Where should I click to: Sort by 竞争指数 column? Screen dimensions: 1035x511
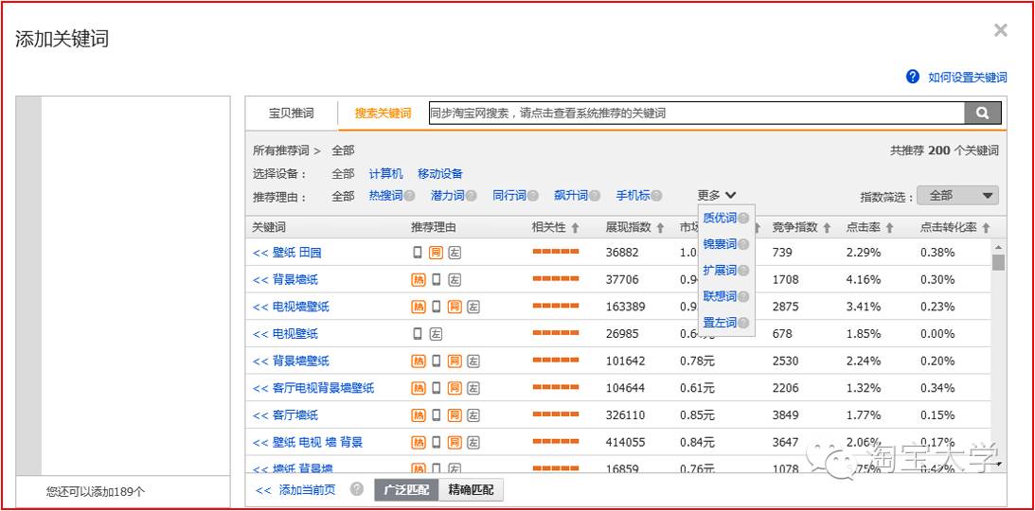tap(801, 227)
